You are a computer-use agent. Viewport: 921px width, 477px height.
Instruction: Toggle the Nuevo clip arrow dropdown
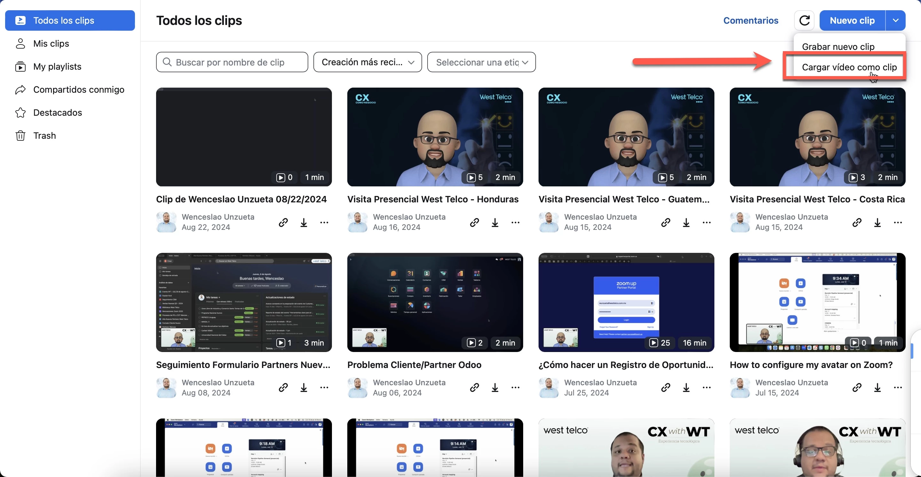[895, 20]
